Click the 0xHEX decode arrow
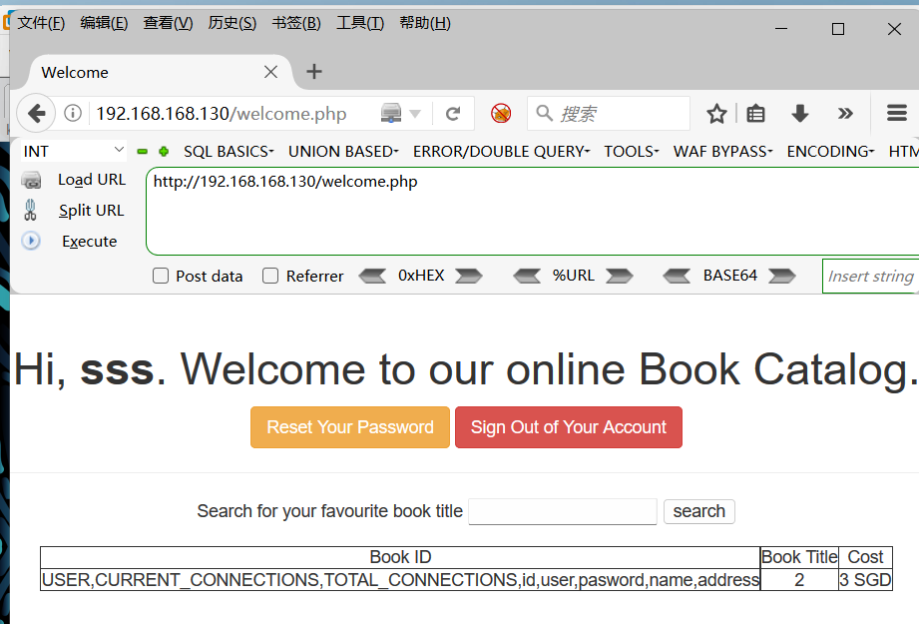The height and width of the screenshot is (624, 919). tap(373, 276)
